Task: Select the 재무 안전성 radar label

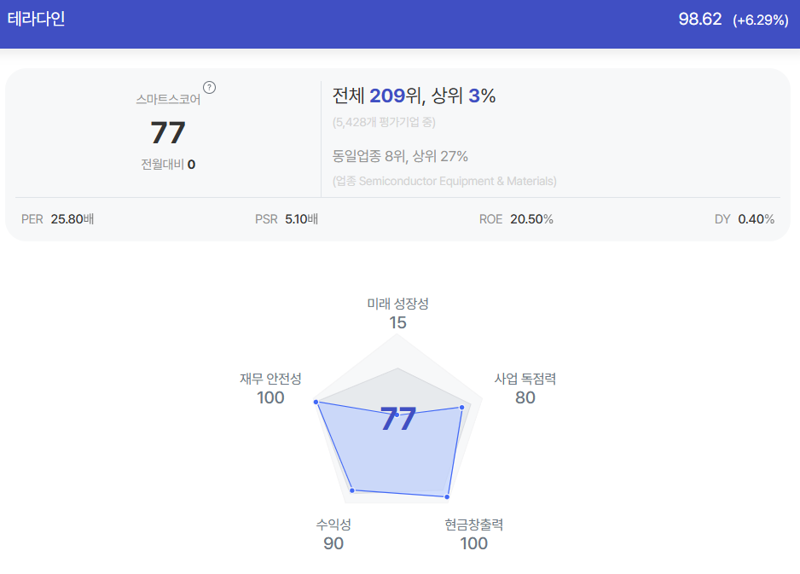Action: click(x=270, y=379)
